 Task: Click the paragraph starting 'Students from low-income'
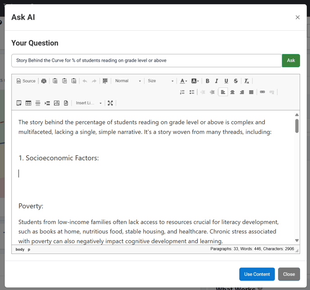(149, 232)
